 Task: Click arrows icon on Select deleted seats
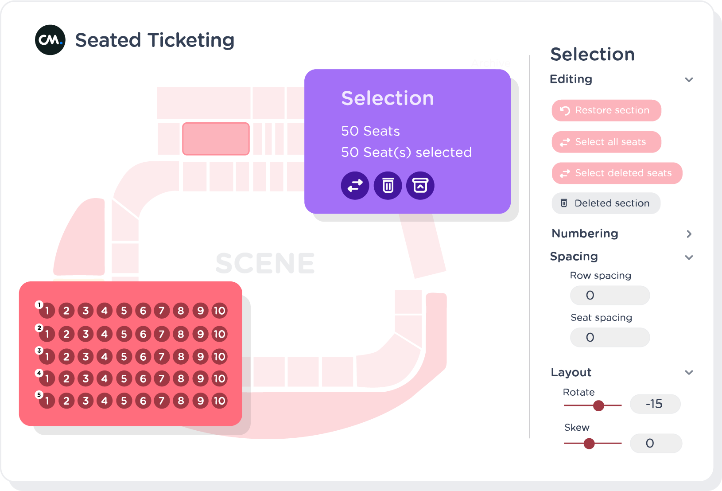pos(565,173)
